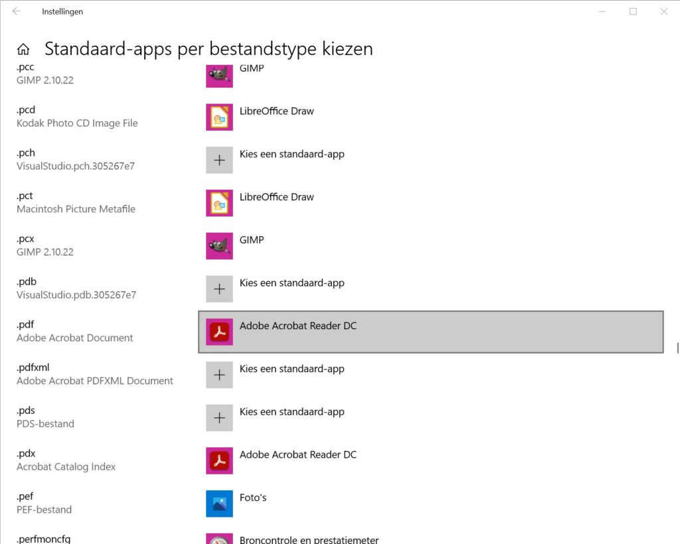680x544 pixels.
Task: Change Foto's default for .pef
Action: [253, 498]
